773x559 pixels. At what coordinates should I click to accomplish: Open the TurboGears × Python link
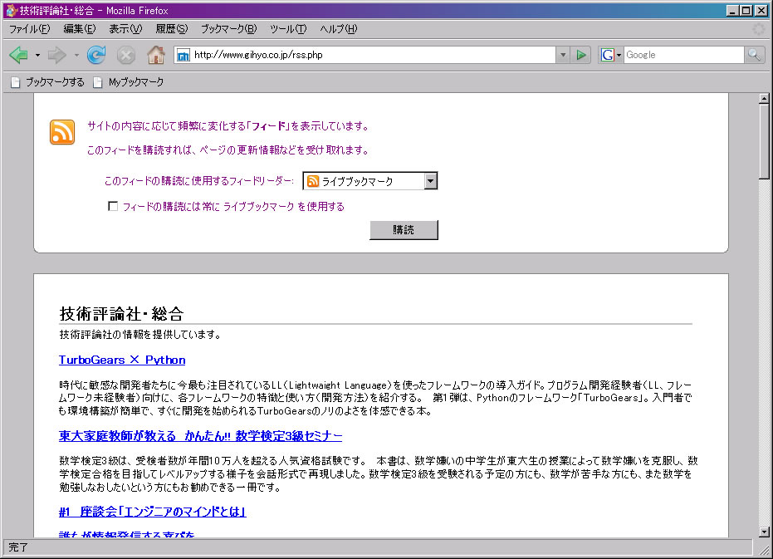tap(122, 360)
